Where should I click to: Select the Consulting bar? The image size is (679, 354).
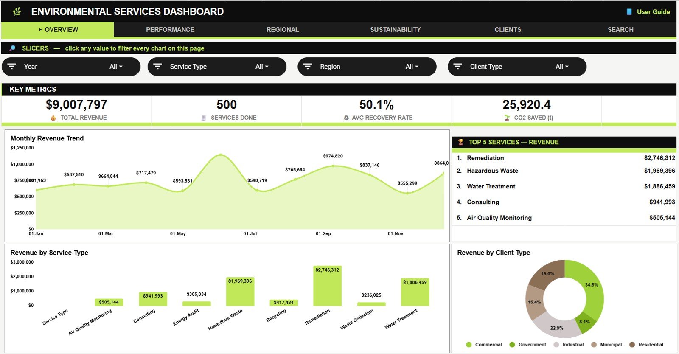pyautogui.click(x=153, y=299)
